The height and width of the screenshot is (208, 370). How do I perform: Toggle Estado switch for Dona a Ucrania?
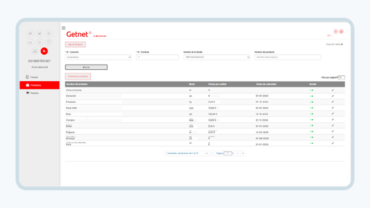[x=311, y=90]
